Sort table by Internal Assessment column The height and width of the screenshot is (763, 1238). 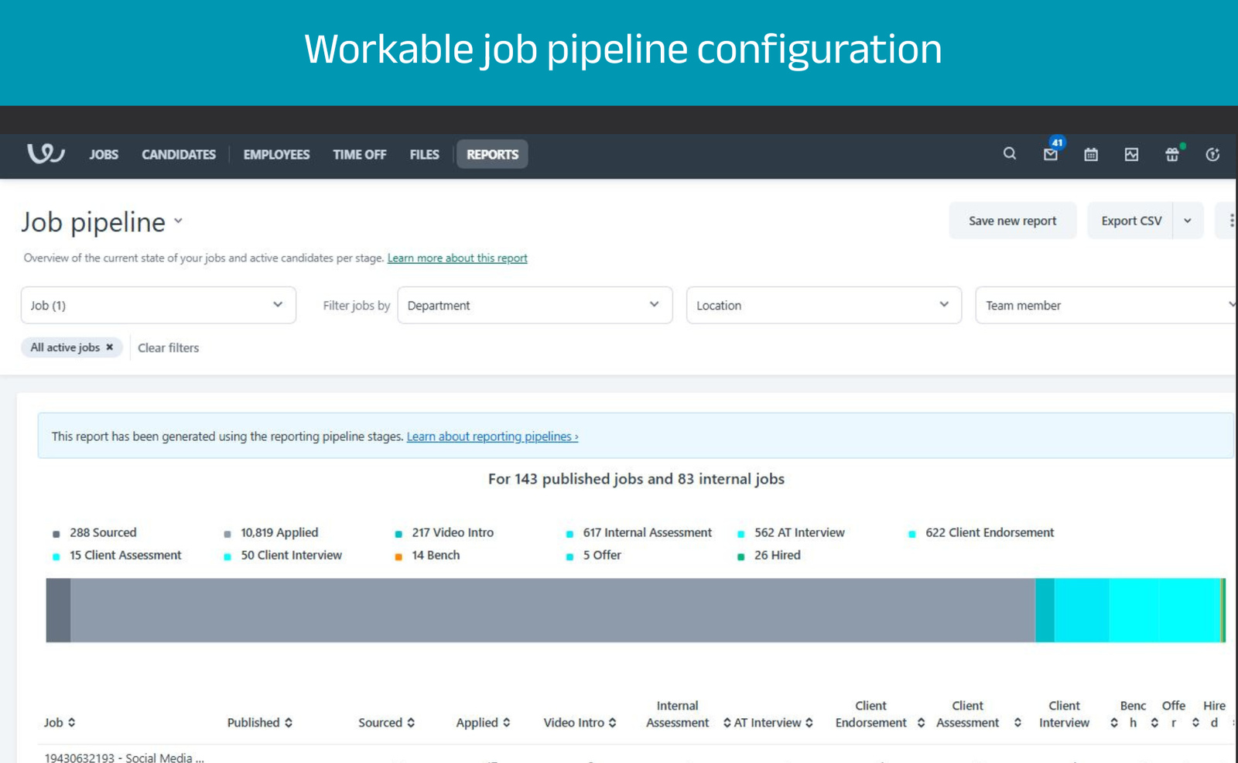(727, 722)
